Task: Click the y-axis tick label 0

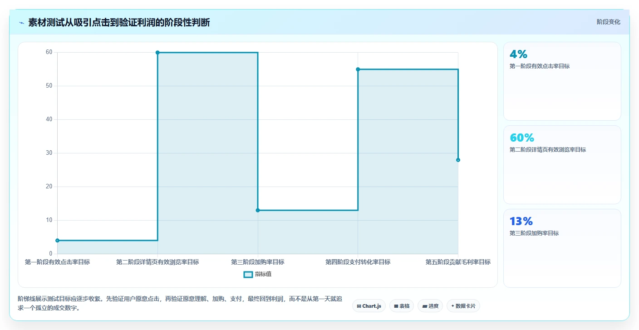Action: click(x=51, y=254)
